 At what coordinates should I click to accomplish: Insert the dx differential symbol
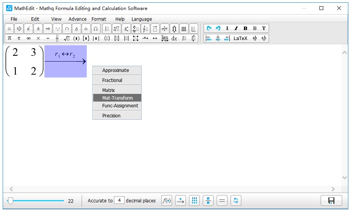pyautogui.click(x=174, y=38)
